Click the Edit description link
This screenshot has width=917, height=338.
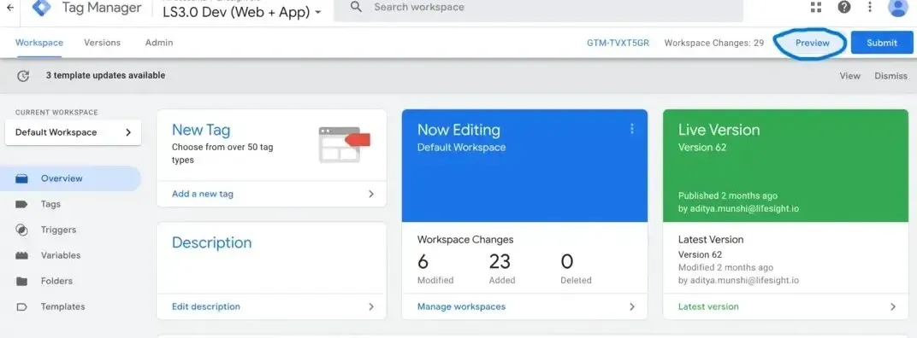pos(206,306)
